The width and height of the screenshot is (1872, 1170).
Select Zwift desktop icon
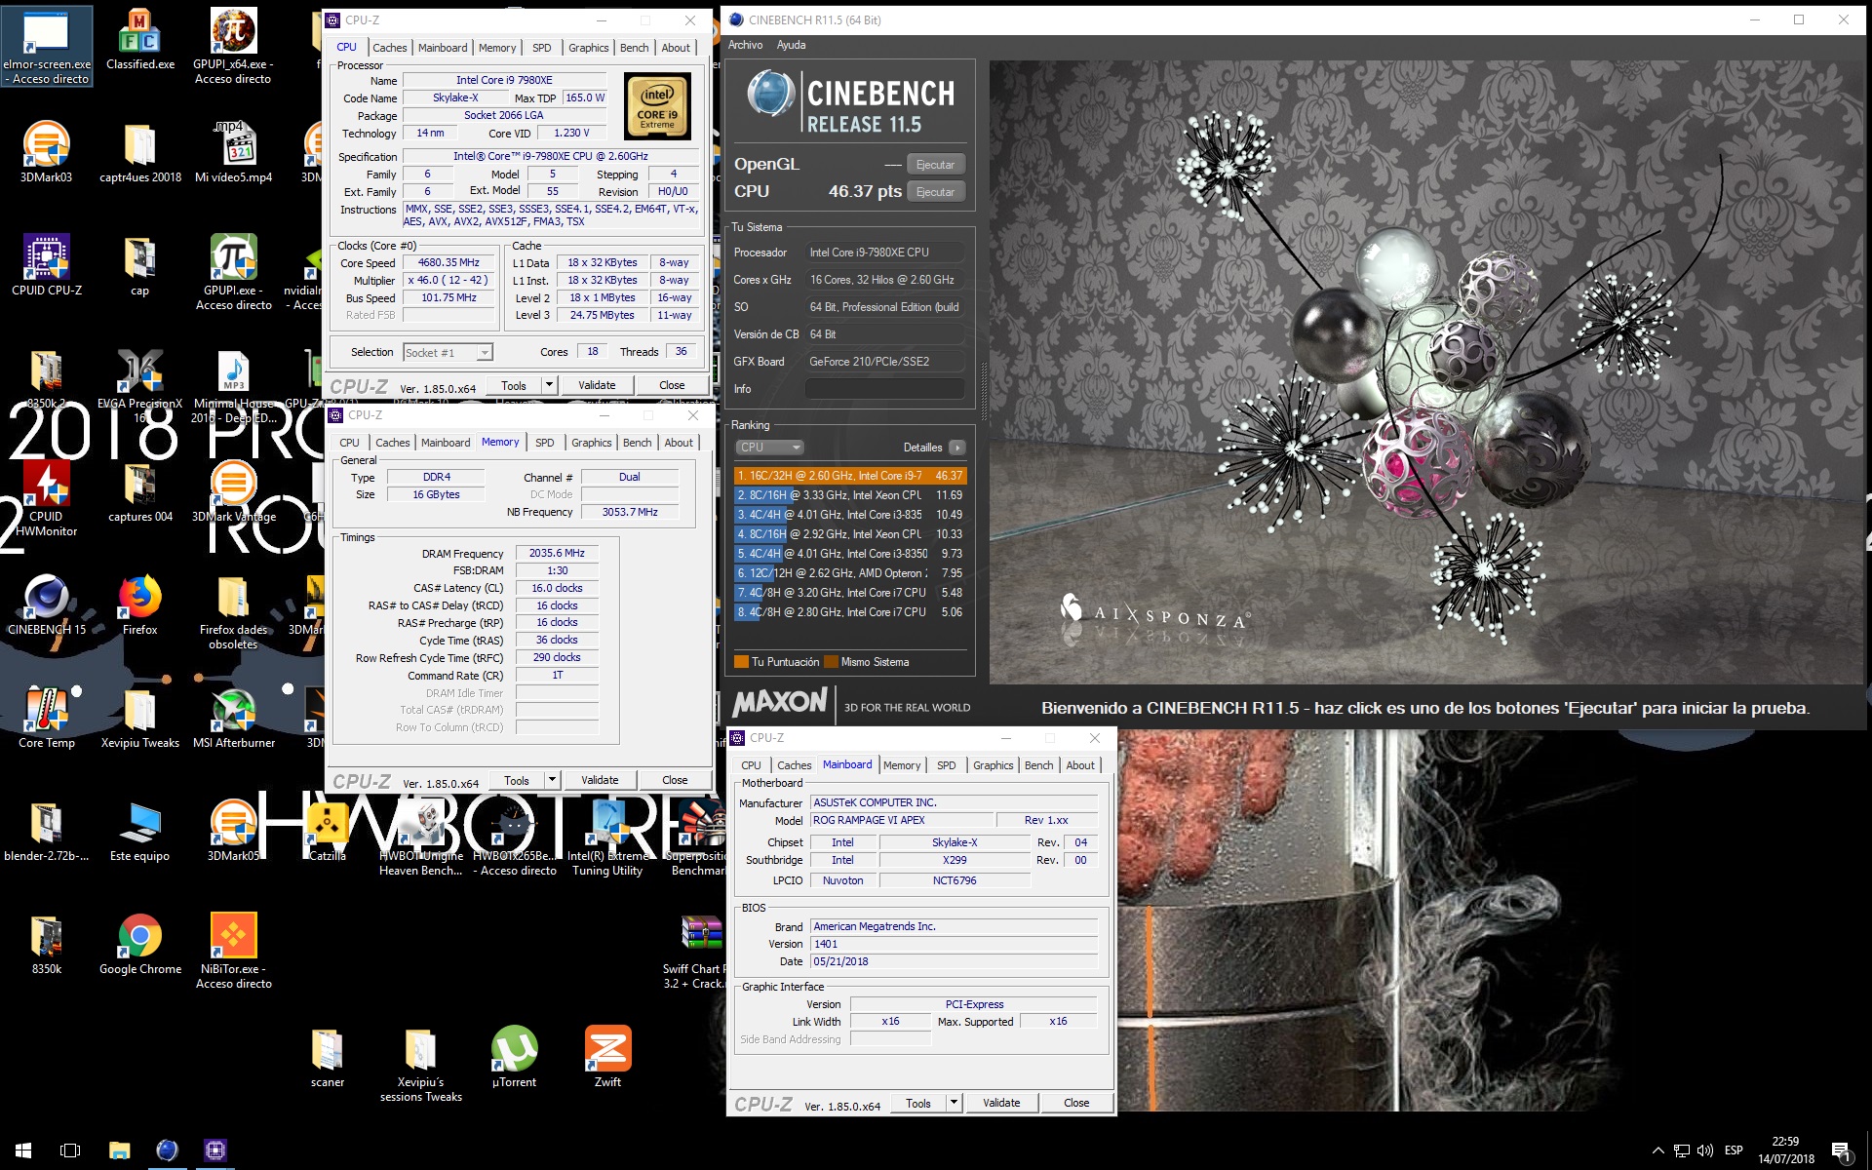click(607, 1057)
